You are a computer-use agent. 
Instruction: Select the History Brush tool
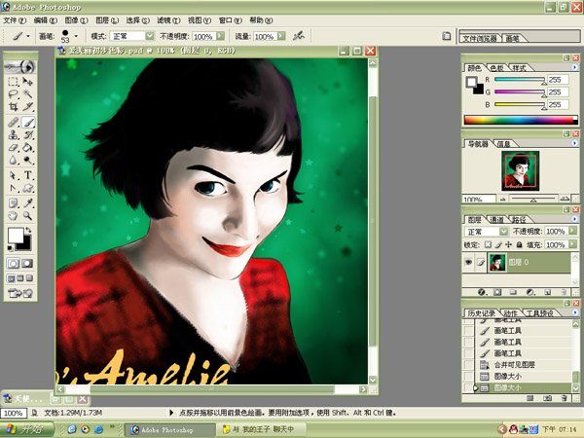tap(28, 135)
